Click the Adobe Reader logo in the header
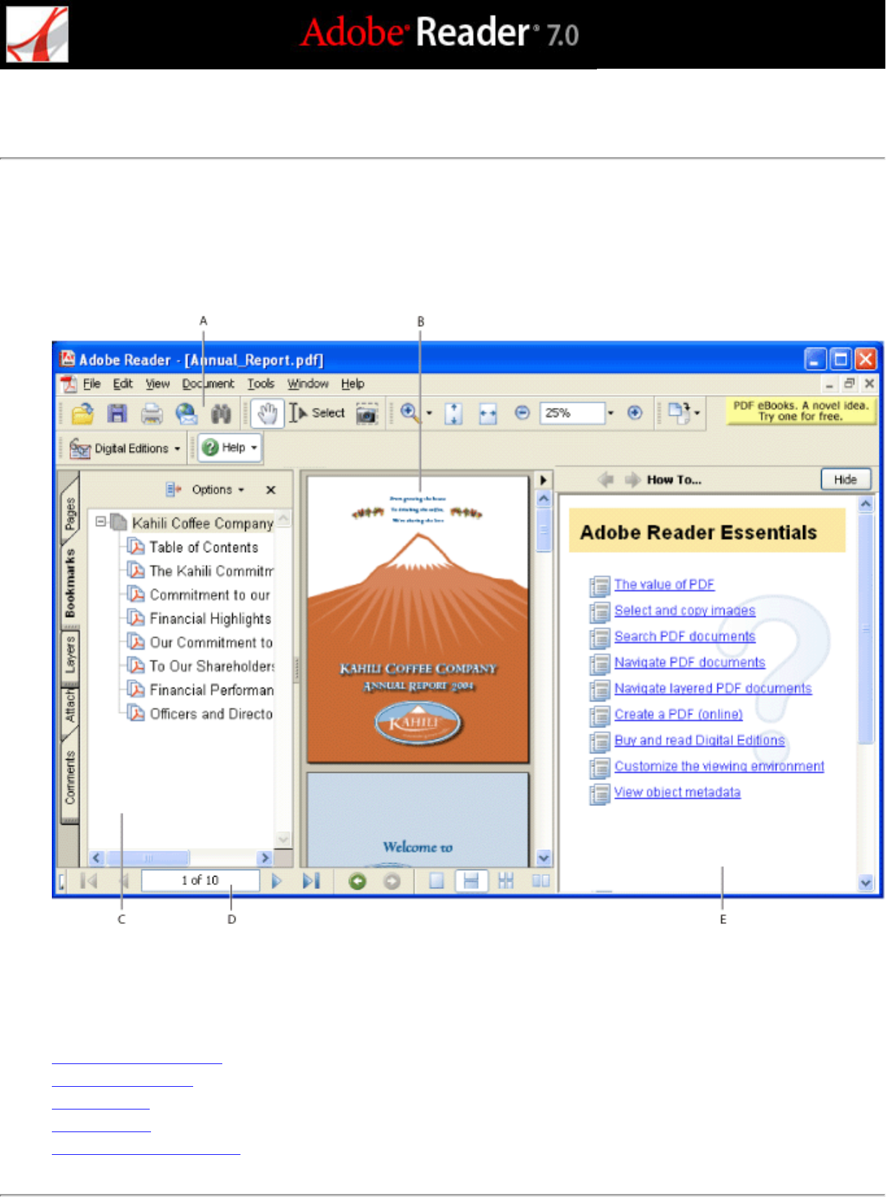 pos(37,34)
